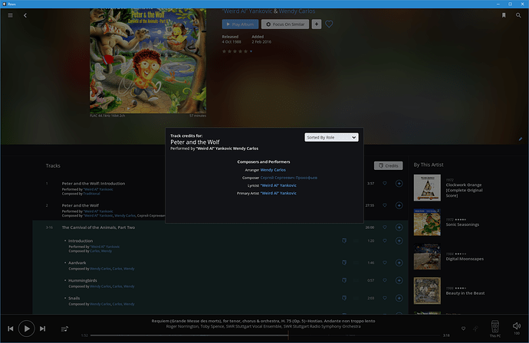
Task: Select Digital Moonscapes album thumbnail
Action: point(427,256)
